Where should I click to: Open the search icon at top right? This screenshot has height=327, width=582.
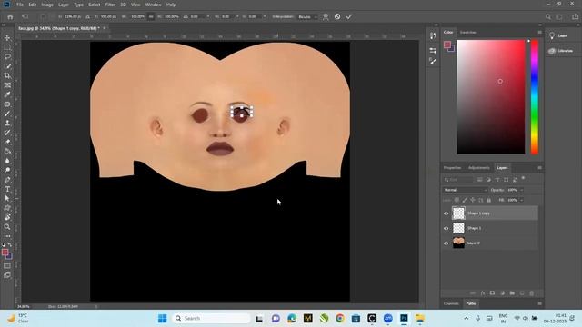[x=547, y=16]
